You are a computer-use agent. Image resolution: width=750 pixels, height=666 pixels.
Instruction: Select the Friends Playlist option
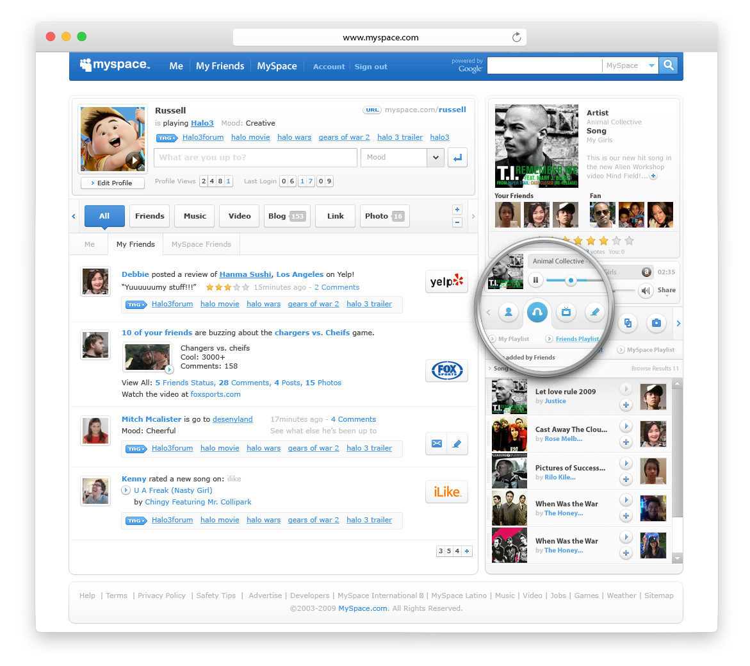click(573, 339)
